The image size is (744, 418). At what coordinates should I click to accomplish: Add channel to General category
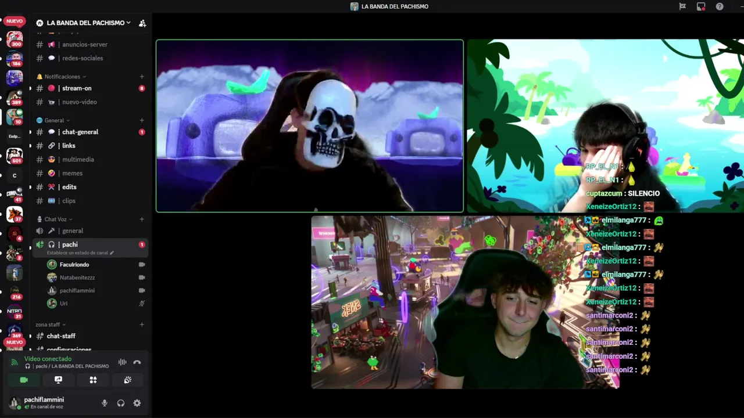coord(142,120)
